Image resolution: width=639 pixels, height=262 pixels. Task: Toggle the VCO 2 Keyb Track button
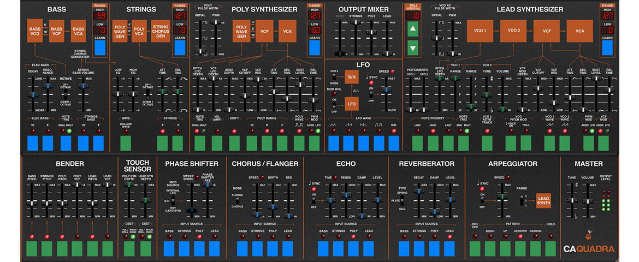click(x=487, y=143)
